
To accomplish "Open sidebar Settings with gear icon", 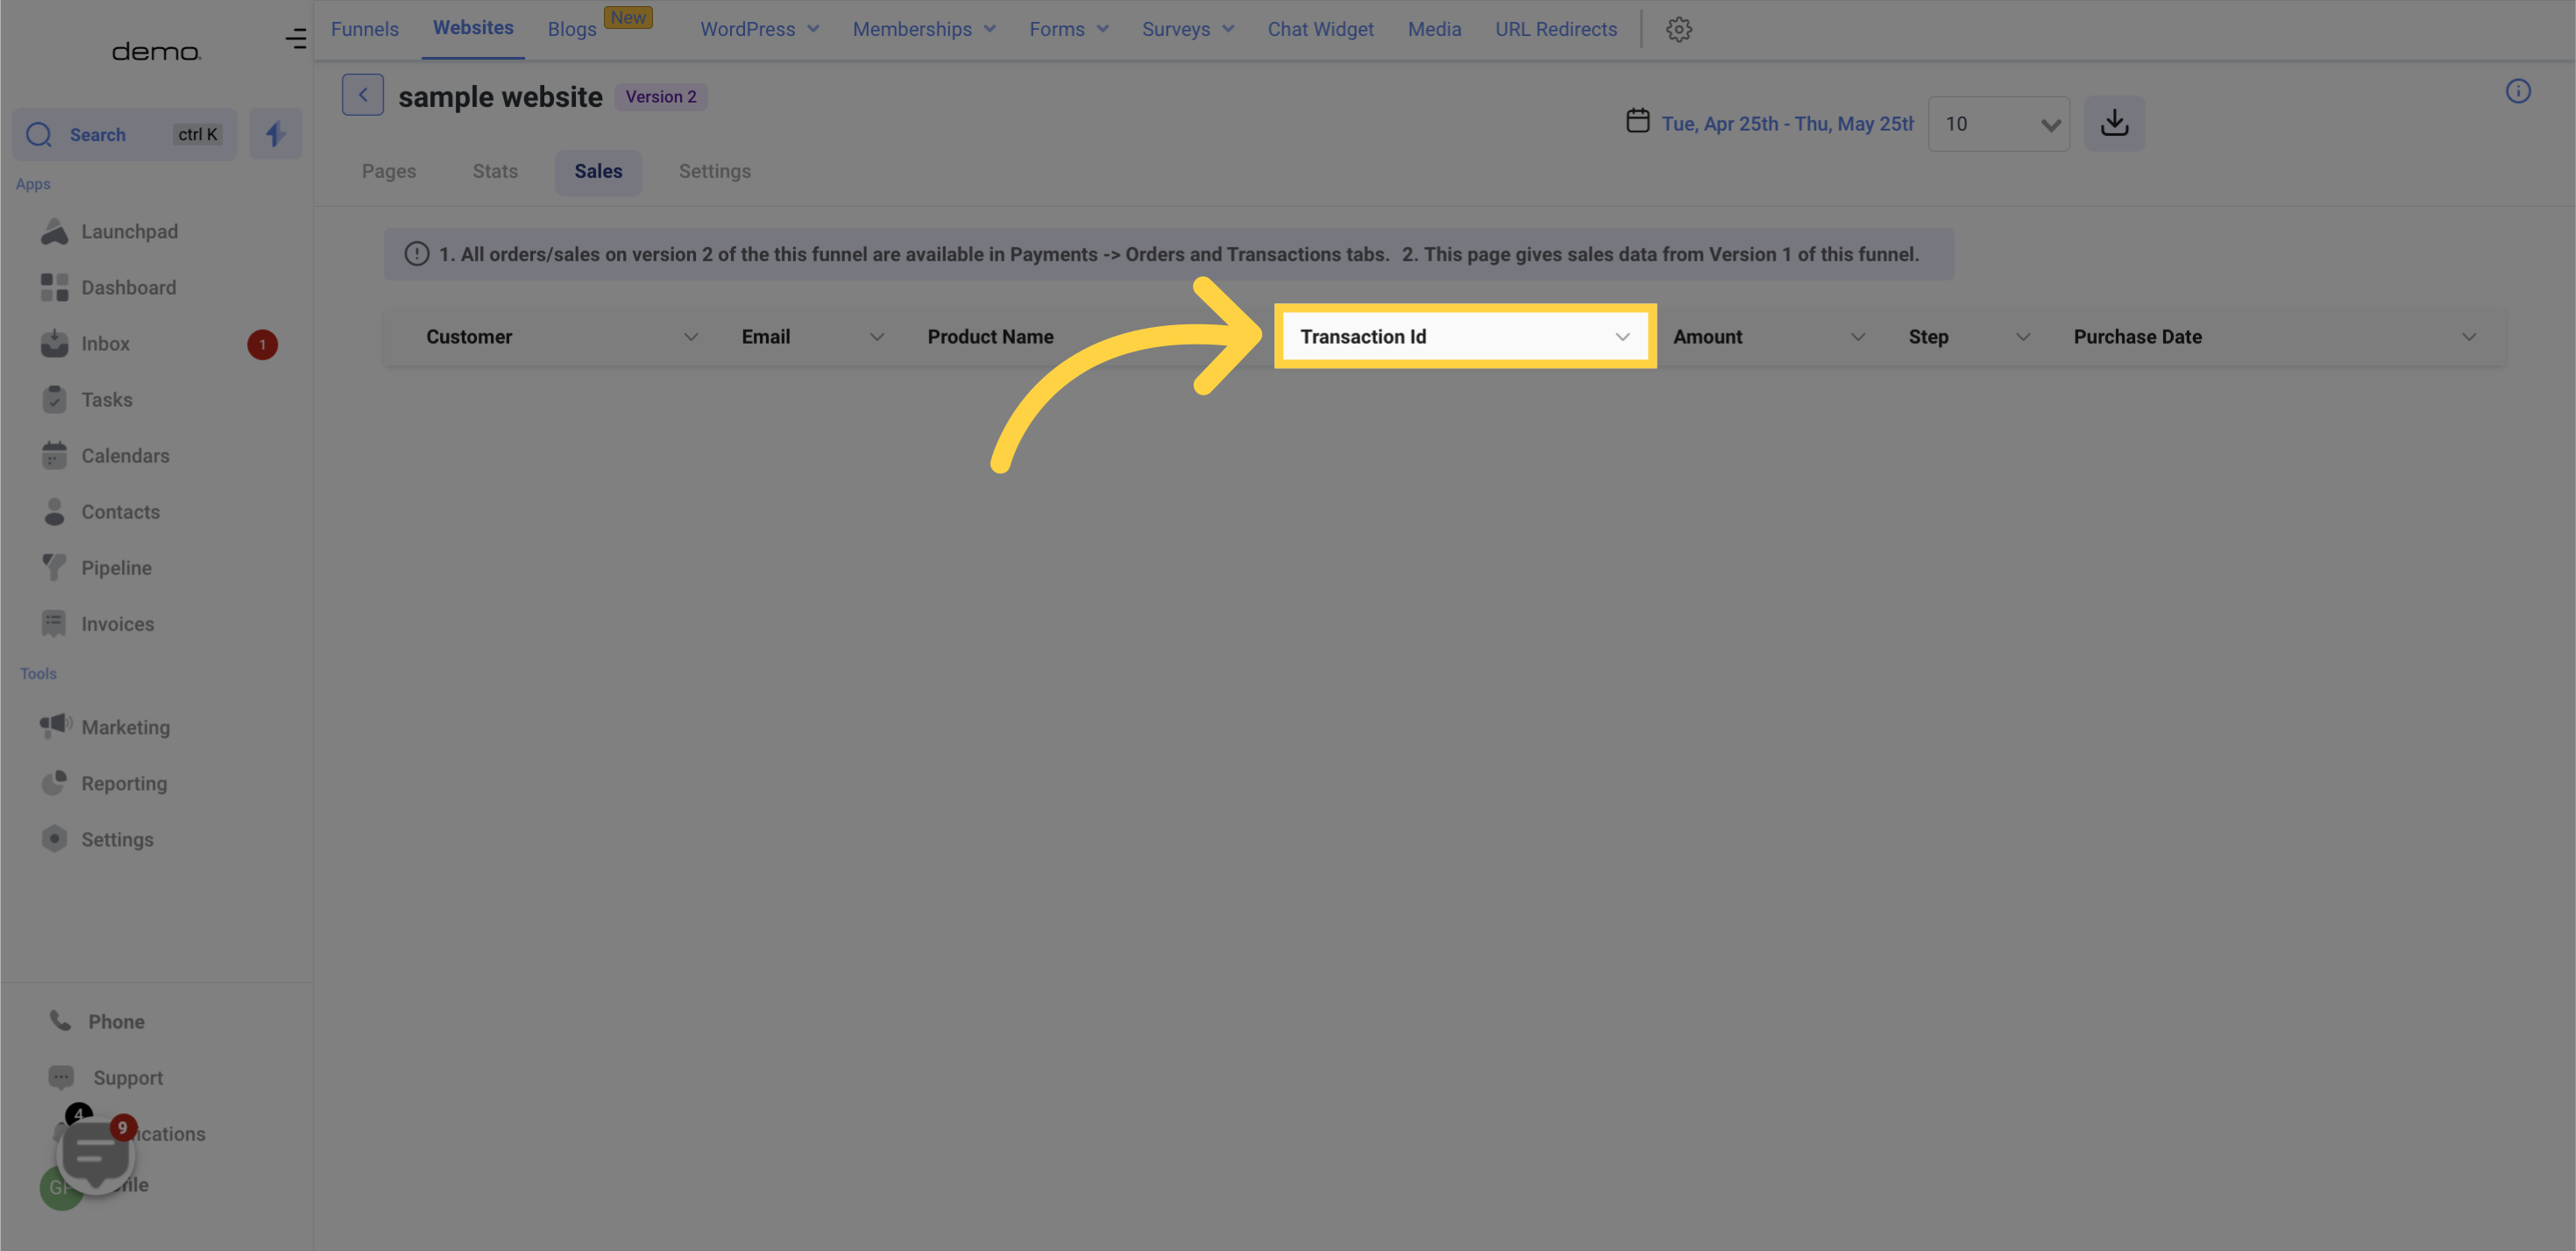I will 117,839.
